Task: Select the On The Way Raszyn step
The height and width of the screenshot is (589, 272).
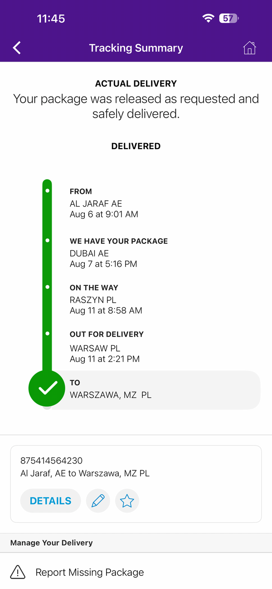Action: point(106,299)
